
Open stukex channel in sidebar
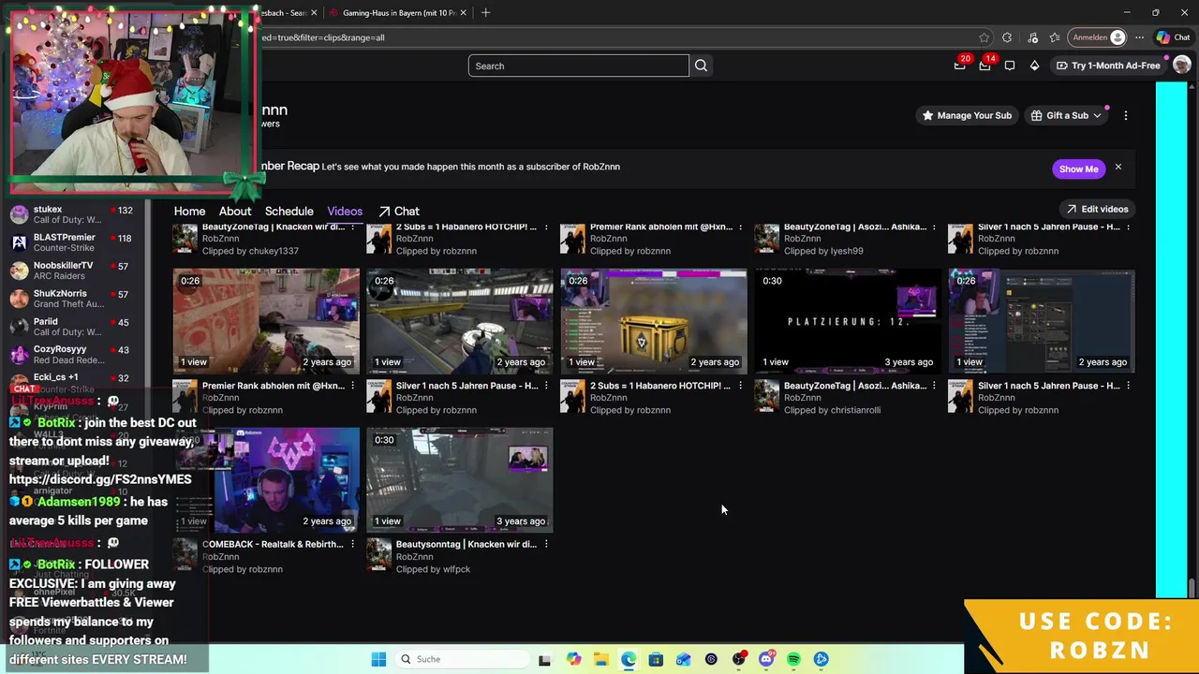click(x=71, y=214)
